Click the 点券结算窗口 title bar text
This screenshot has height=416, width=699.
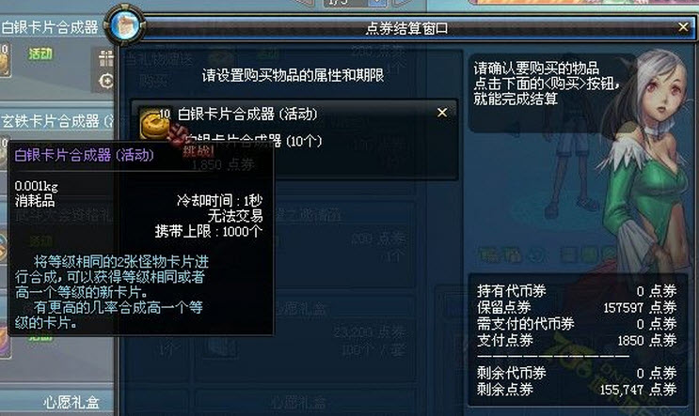click(406, 28)
